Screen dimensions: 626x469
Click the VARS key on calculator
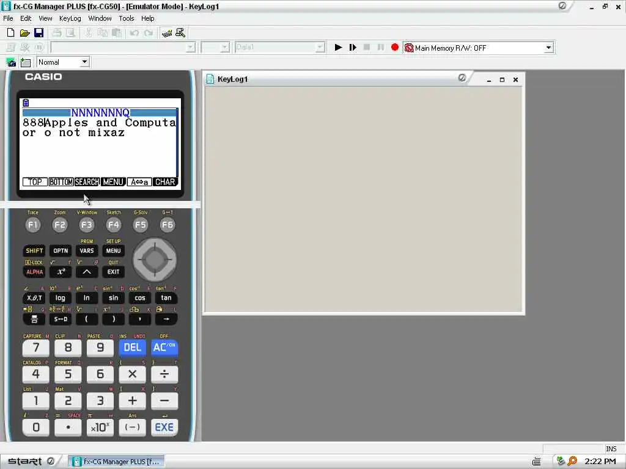click(87, 251)
